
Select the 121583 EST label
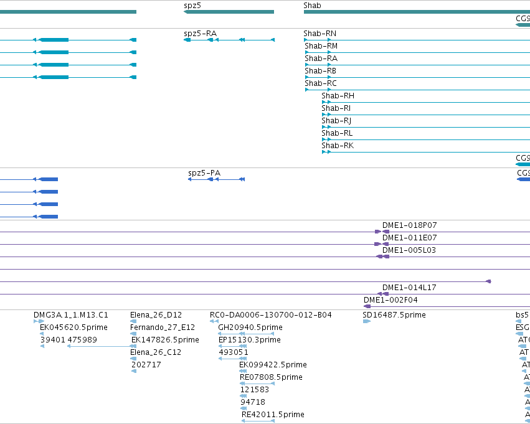pos(255,390)
